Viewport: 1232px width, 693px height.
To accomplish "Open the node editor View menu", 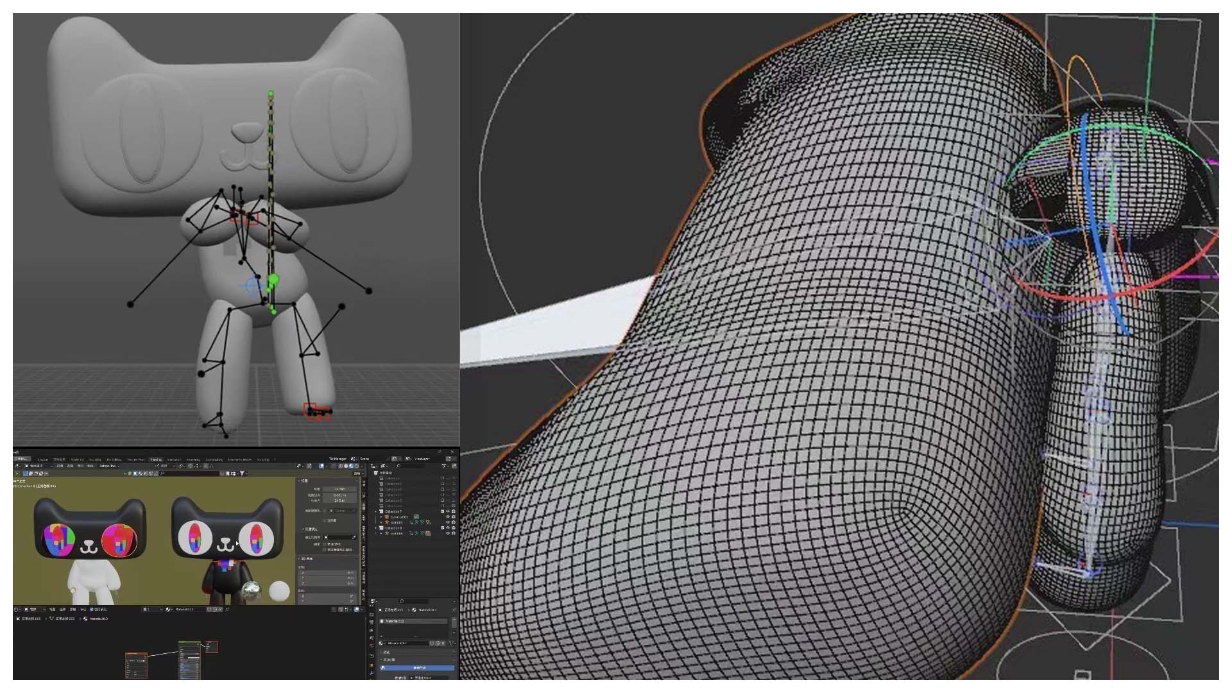I will coord(52,609).
